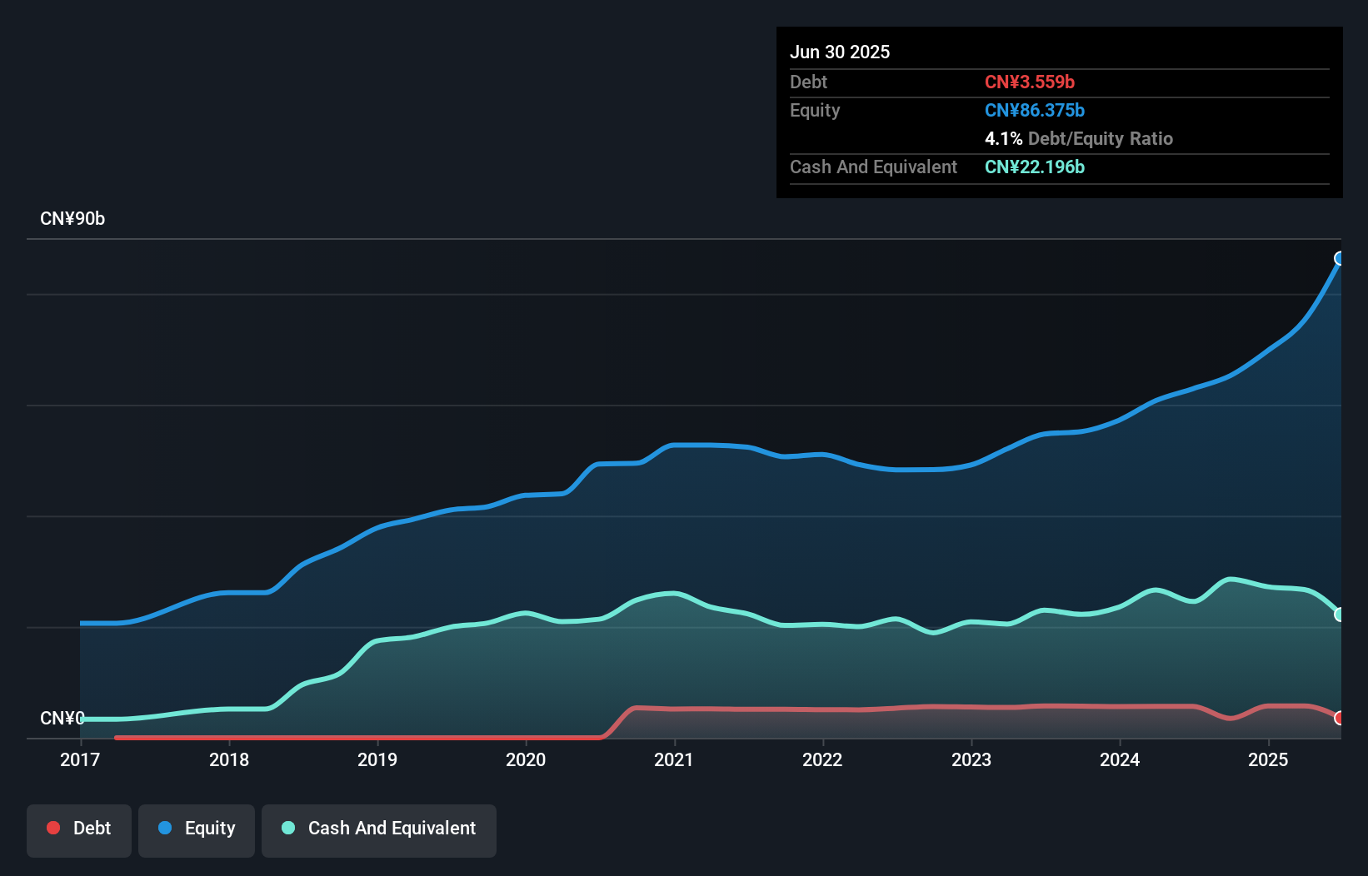Expand the Jun 30 2025 tooltip panel

coord(1058,112)
